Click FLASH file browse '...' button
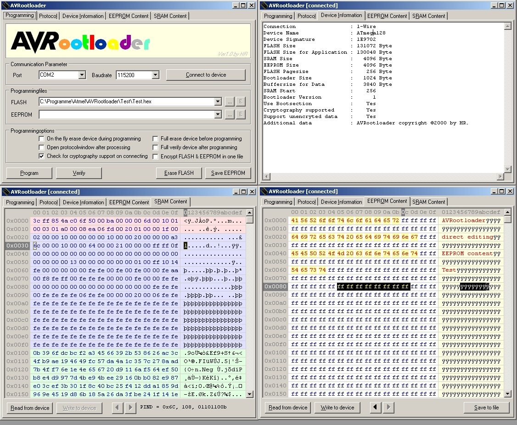 click(x=230, y=101)
